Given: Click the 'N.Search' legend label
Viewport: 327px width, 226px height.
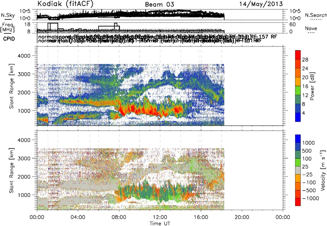Looking at the screenshot, I should click(316, 15).
